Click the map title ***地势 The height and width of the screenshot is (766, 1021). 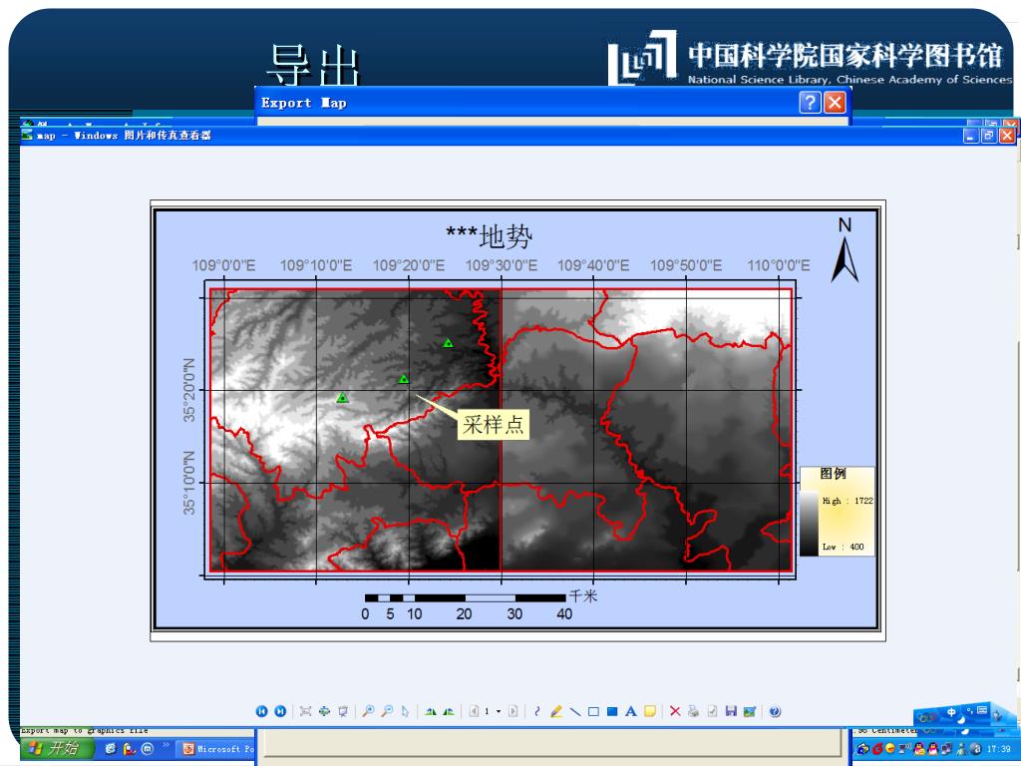click(489, 235)
